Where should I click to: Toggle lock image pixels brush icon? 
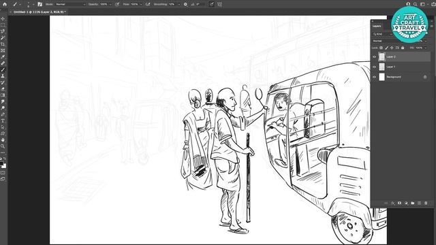pyautogui.click(x=386, y=48)
